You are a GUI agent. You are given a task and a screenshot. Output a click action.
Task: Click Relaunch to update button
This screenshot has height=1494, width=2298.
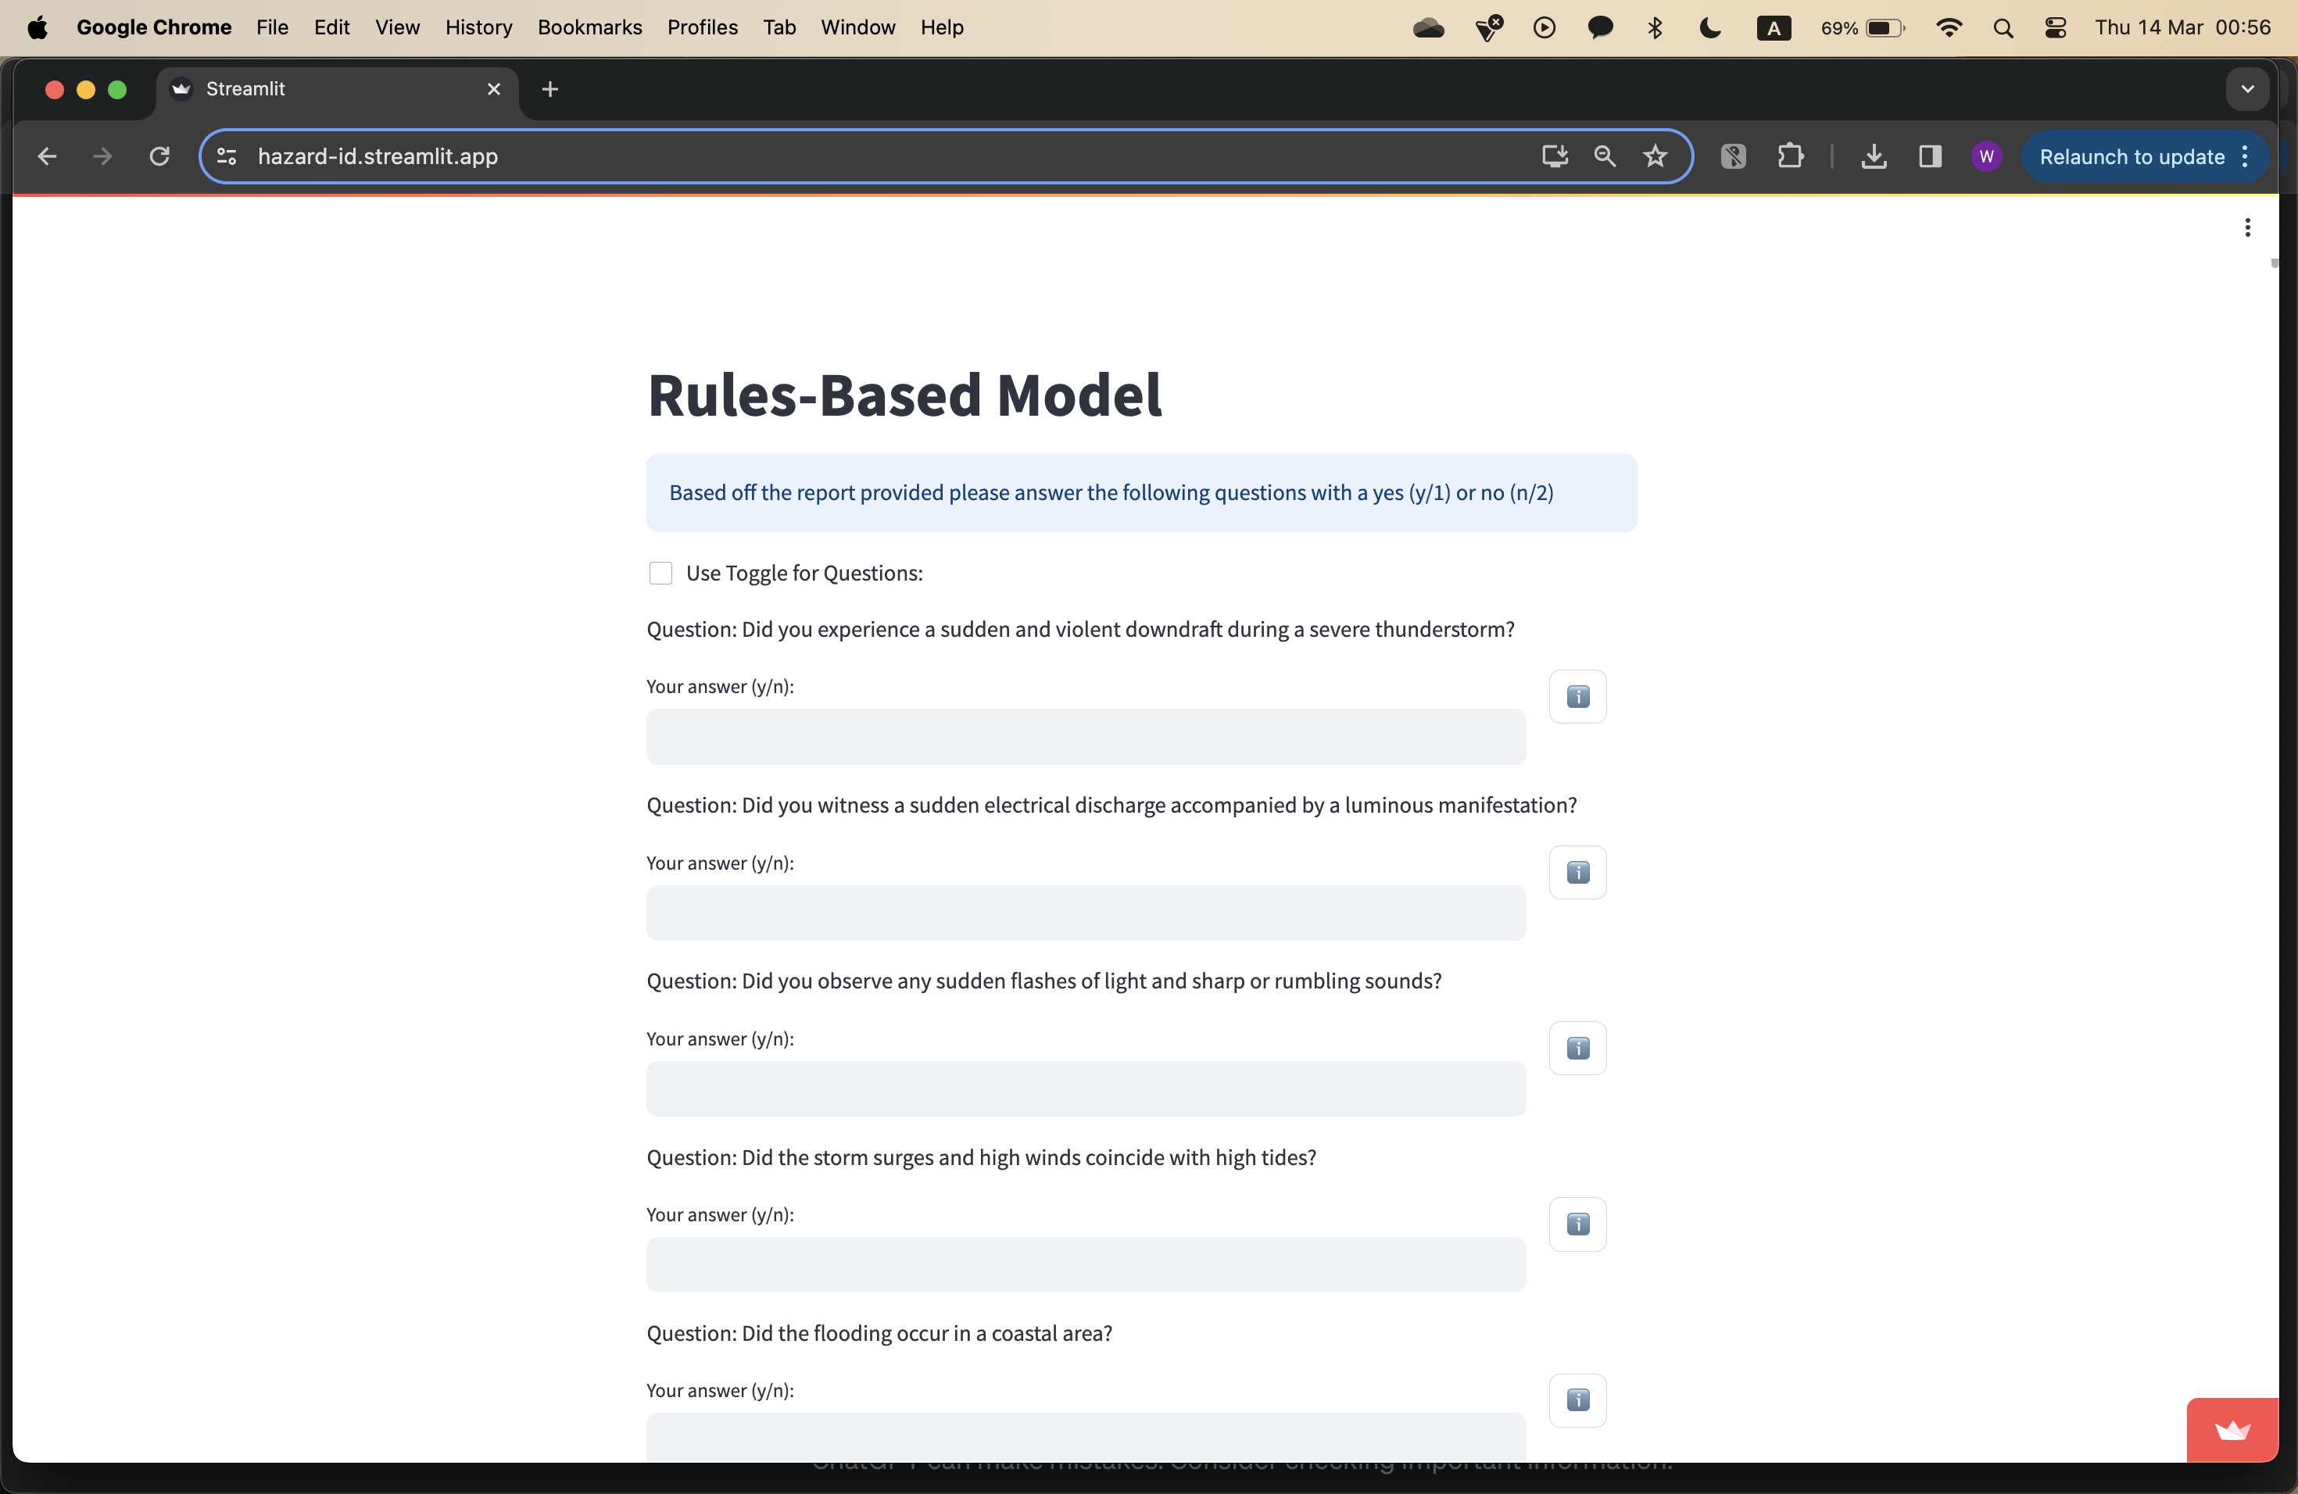pyautogui.click(x=2131, y=156)
